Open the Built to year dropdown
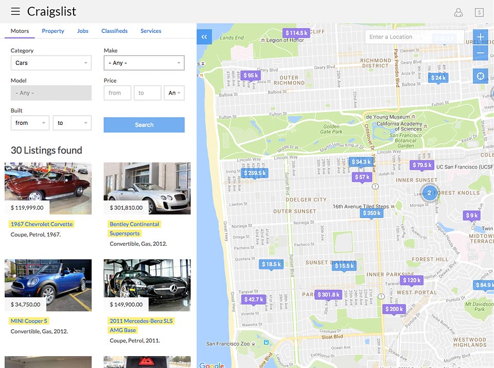Viewport: 494px width, 368px height. click(x=72, y=123)
